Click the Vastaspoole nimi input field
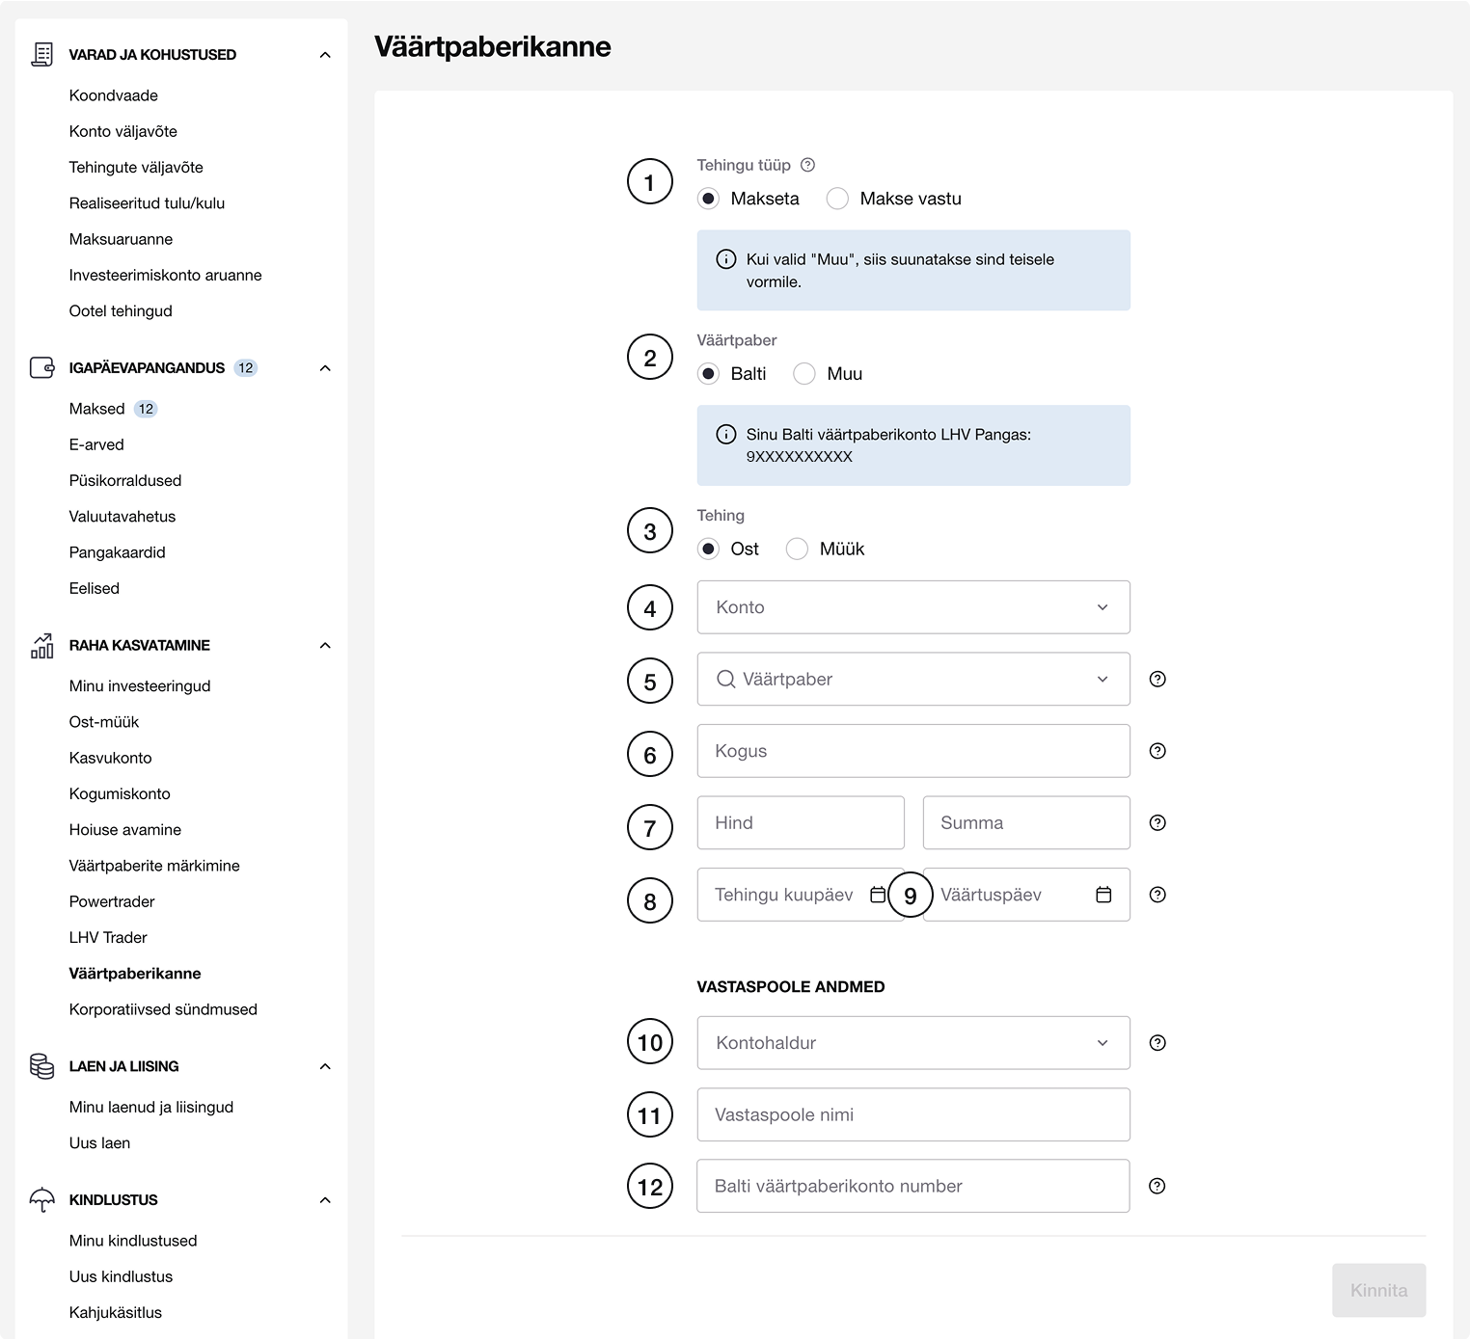Viewport: 1470px width, 1340px height. click(912, 1114)
